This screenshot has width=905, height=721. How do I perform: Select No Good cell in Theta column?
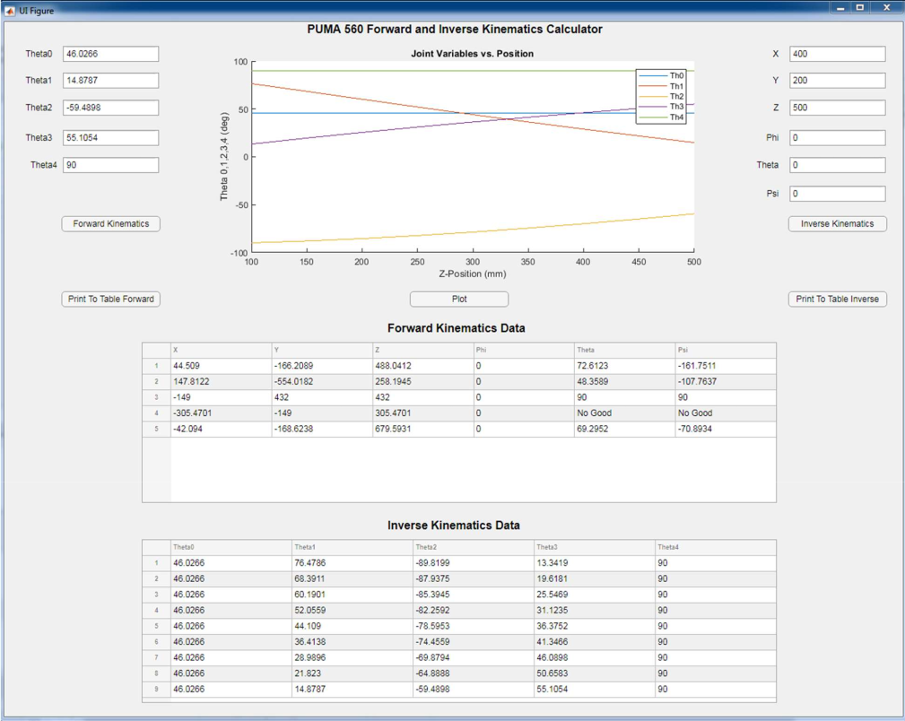point(624,413)
